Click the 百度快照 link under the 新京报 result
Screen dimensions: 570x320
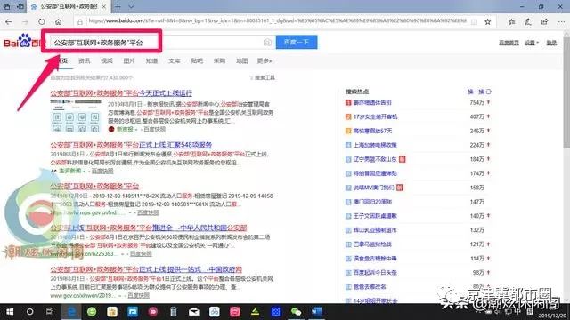(x=154, y=129)
